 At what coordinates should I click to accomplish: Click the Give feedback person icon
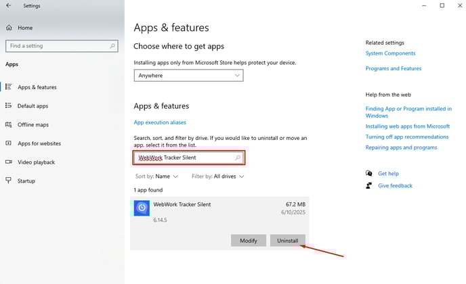(x=369, y=185)
